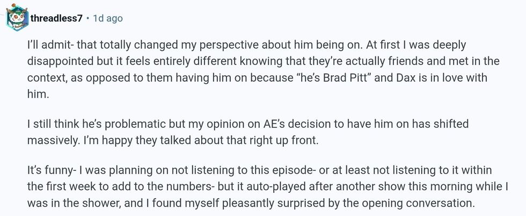Open the threadless7 username profile link
This screenshot has height=216, width=526.
56,18
